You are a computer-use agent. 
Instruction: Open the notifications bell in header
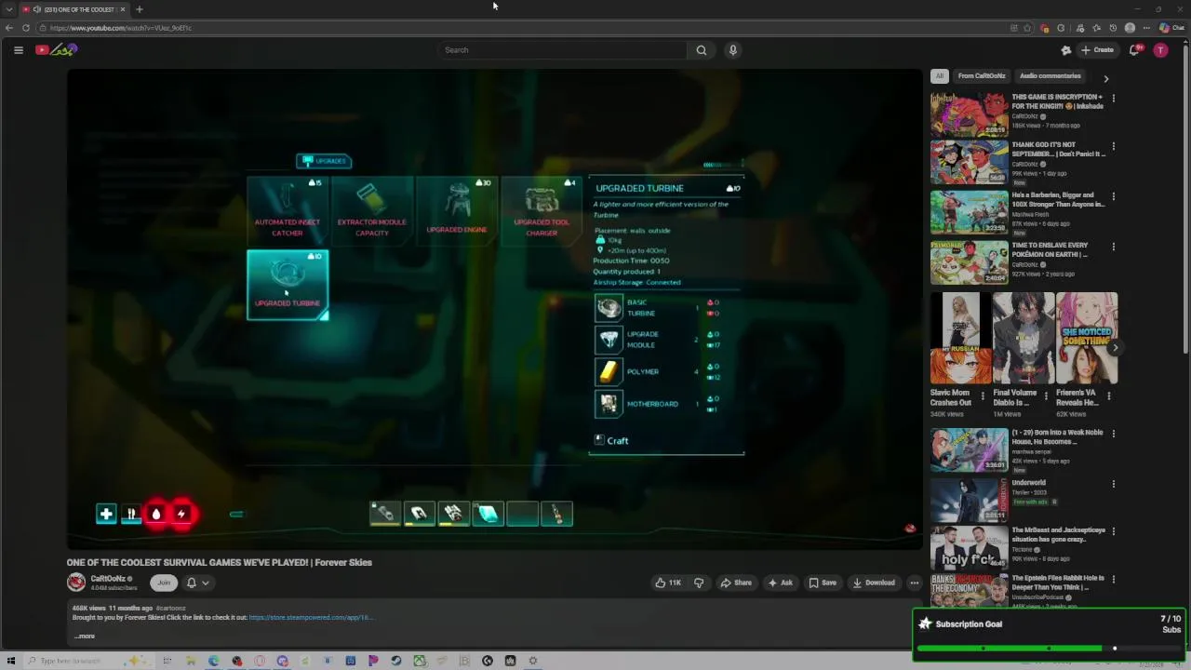[x=1134, y=50]
